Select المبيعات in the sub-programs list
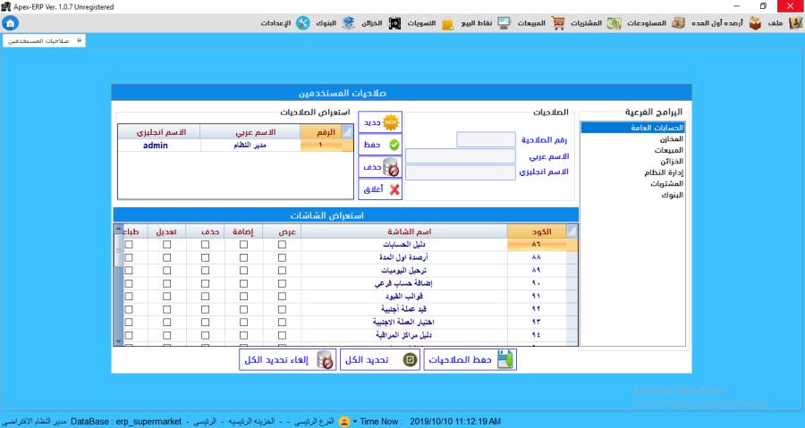This screenshot has height=428, width=805. 632,150
